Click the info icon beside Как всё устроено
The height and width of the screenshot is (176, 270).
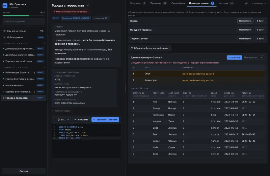pos(4,31)
